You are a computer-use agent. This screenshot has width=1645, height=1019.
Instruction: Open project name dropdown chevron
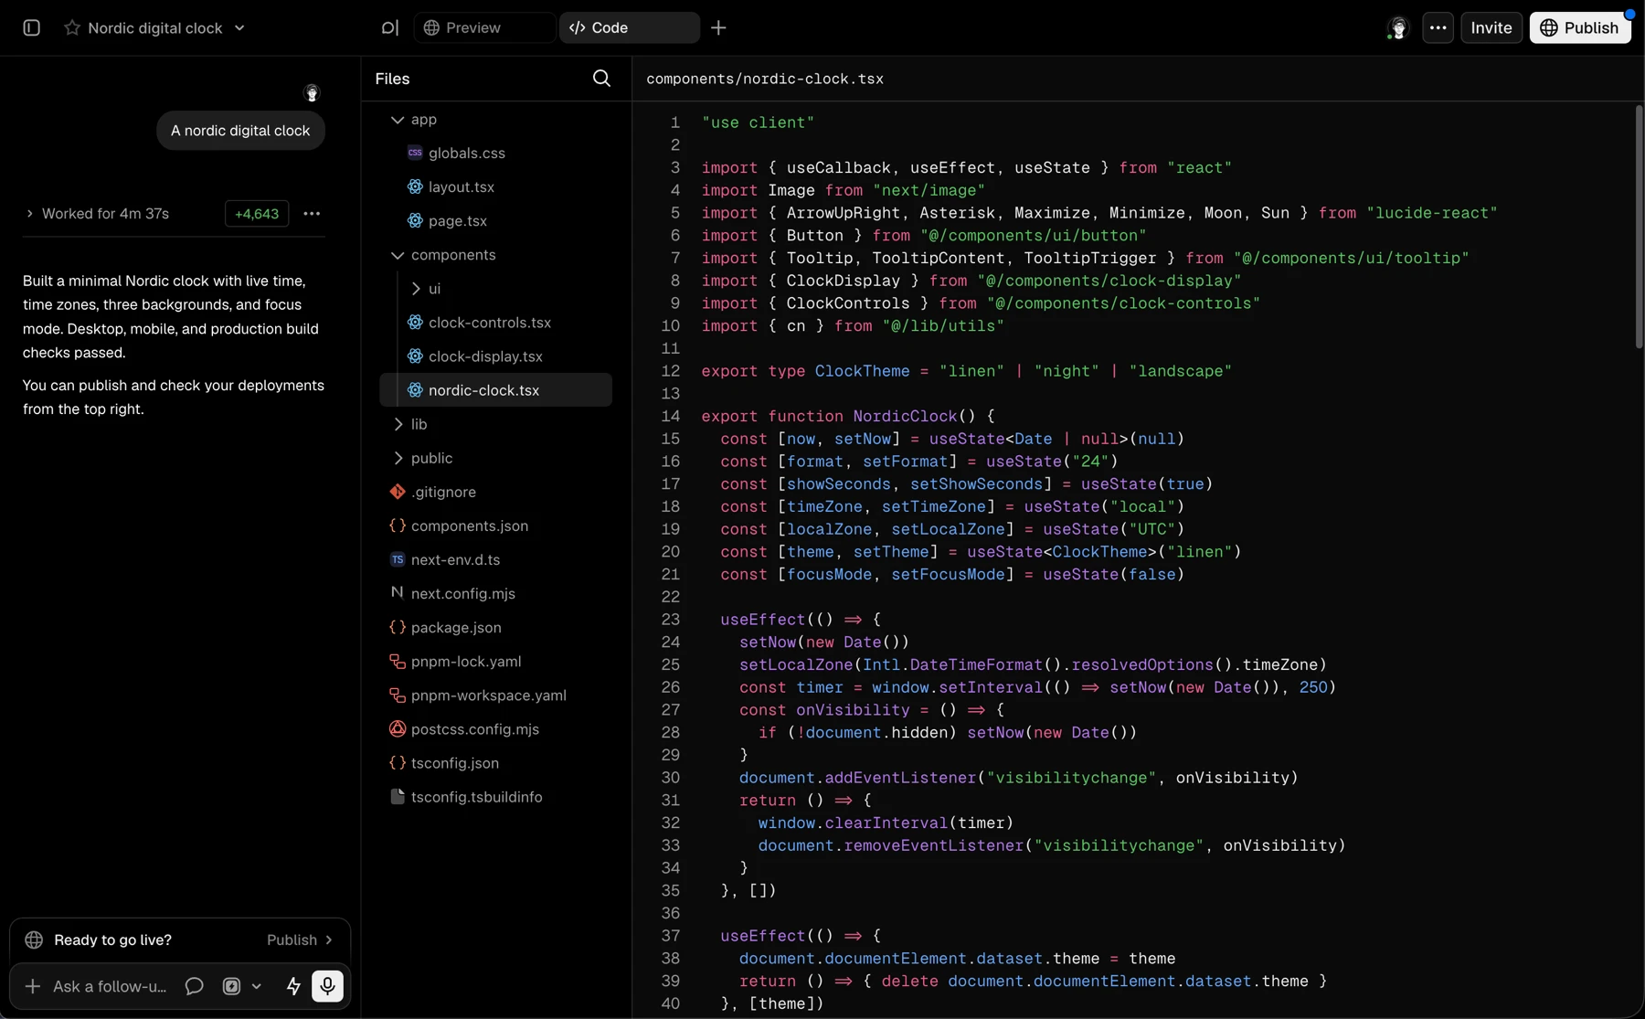pyautogui.click(x=239, y=27)
